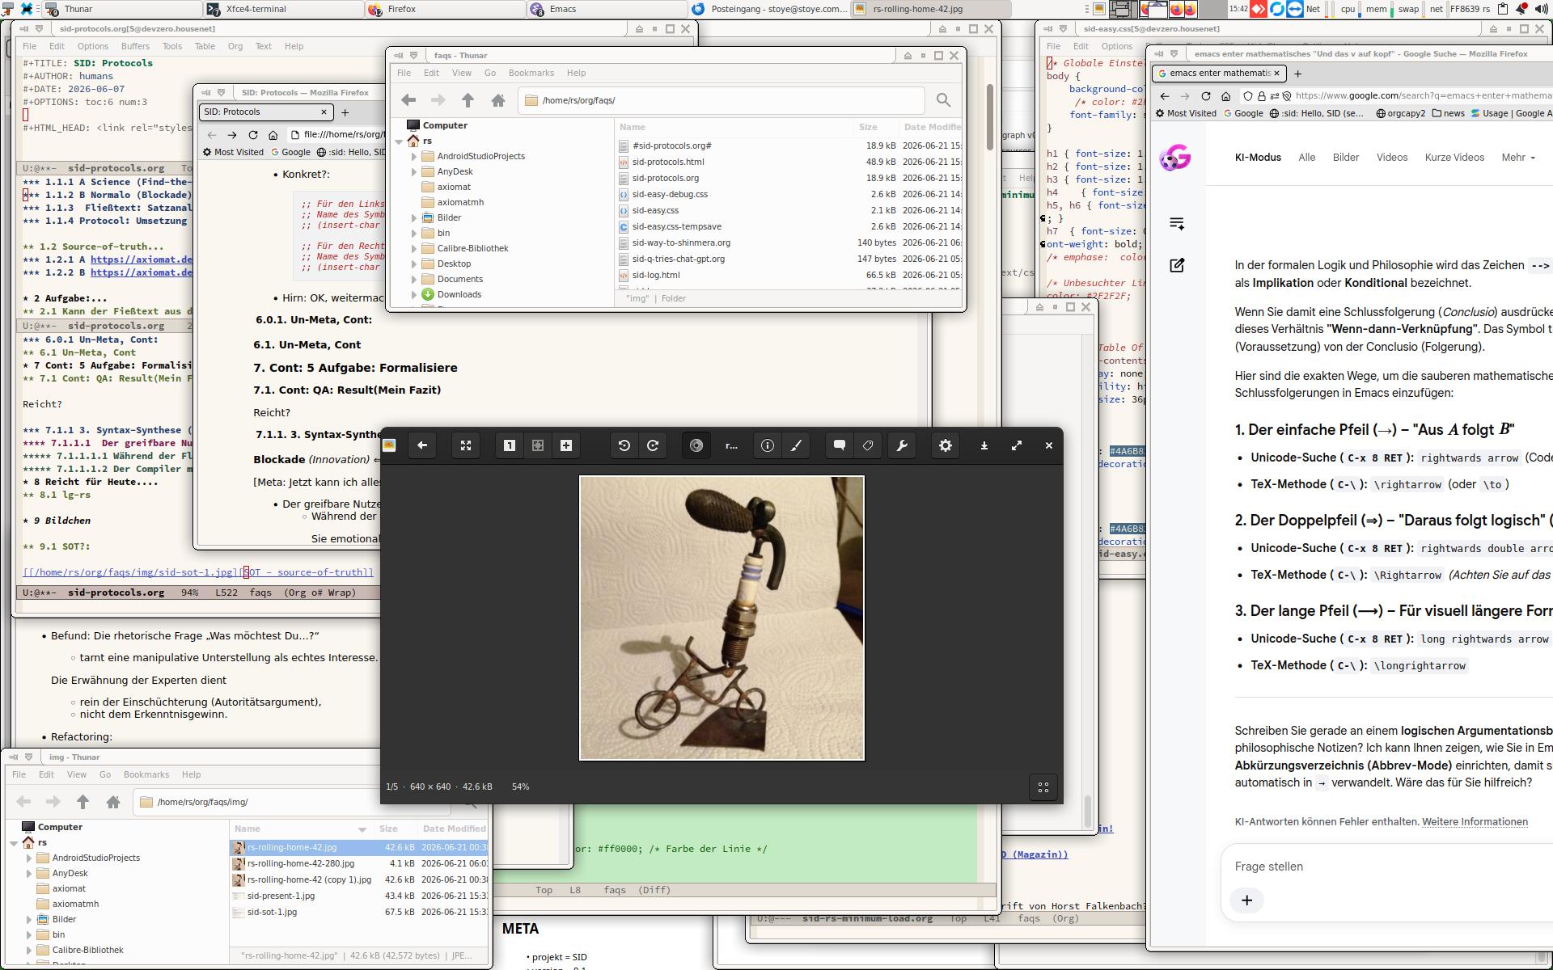
Task: Open Bookmarks menu in faqs Thunar
Action: [531, 73]
